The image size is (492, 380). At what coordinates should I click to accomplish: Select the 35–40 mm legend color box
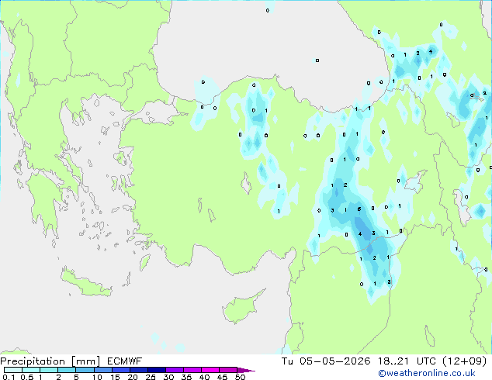click(x=192, y=370)
